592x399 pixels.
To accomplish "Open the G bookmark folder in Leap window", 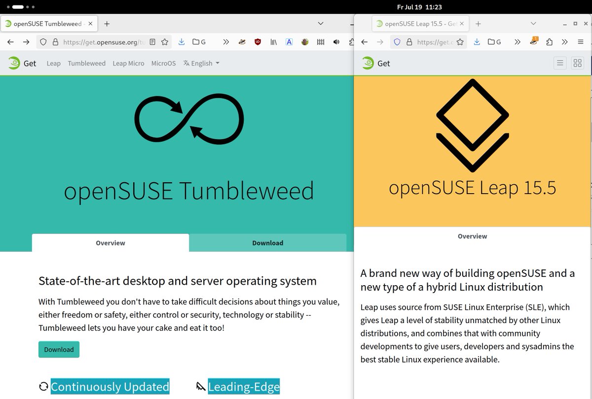I will click(494, 42).
